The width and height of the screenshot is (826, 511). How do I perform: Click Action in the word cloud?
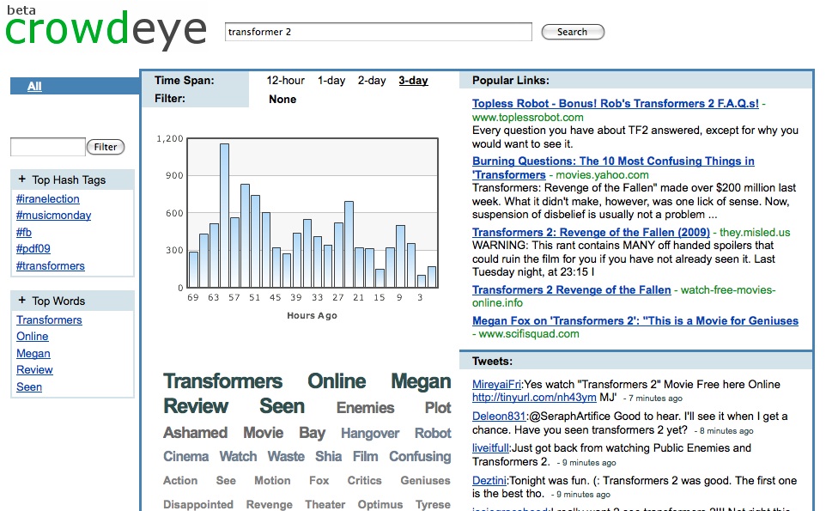(180, 481)
